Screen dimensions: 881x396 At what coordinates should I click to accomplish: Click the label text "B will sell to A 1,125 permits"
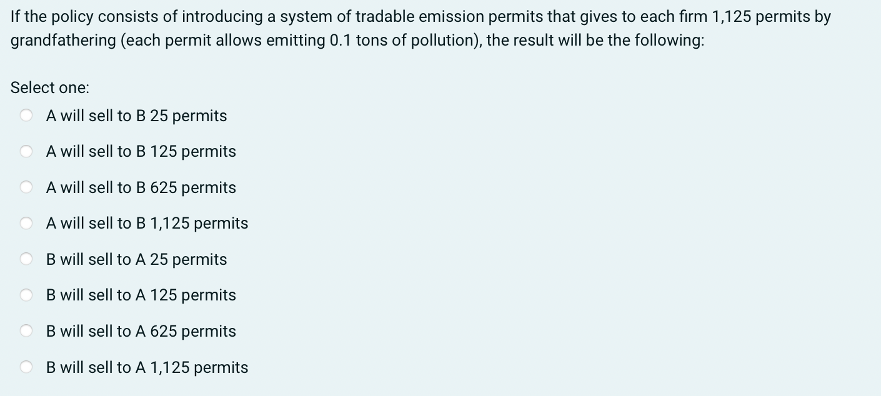click(x=146, y=367)
